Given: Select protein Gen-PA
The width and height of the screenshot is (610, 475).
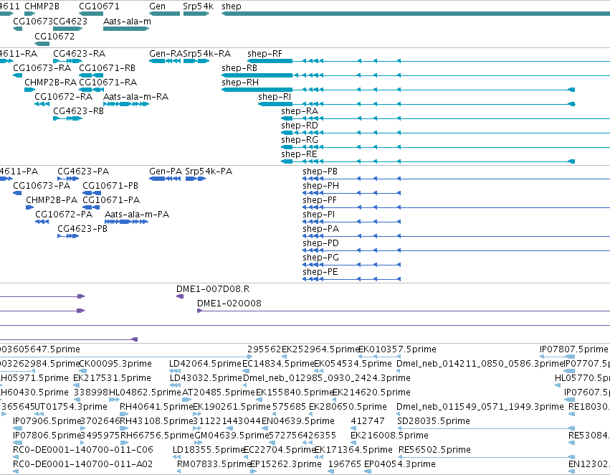Looking at the screenshot, I should tap(165, 179).
